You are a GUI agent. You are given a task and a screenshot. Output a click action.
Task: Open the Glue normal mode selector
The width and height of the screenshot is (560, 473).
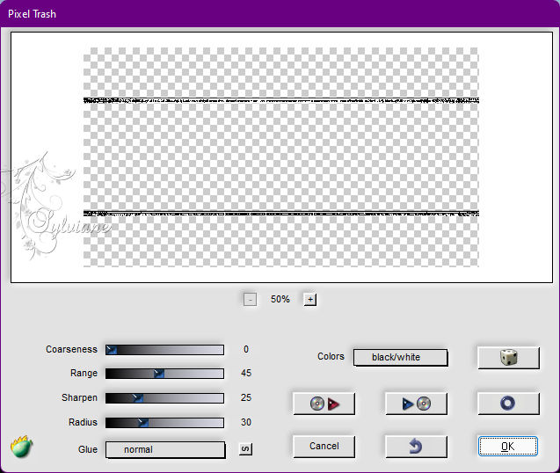click(165, 449)
